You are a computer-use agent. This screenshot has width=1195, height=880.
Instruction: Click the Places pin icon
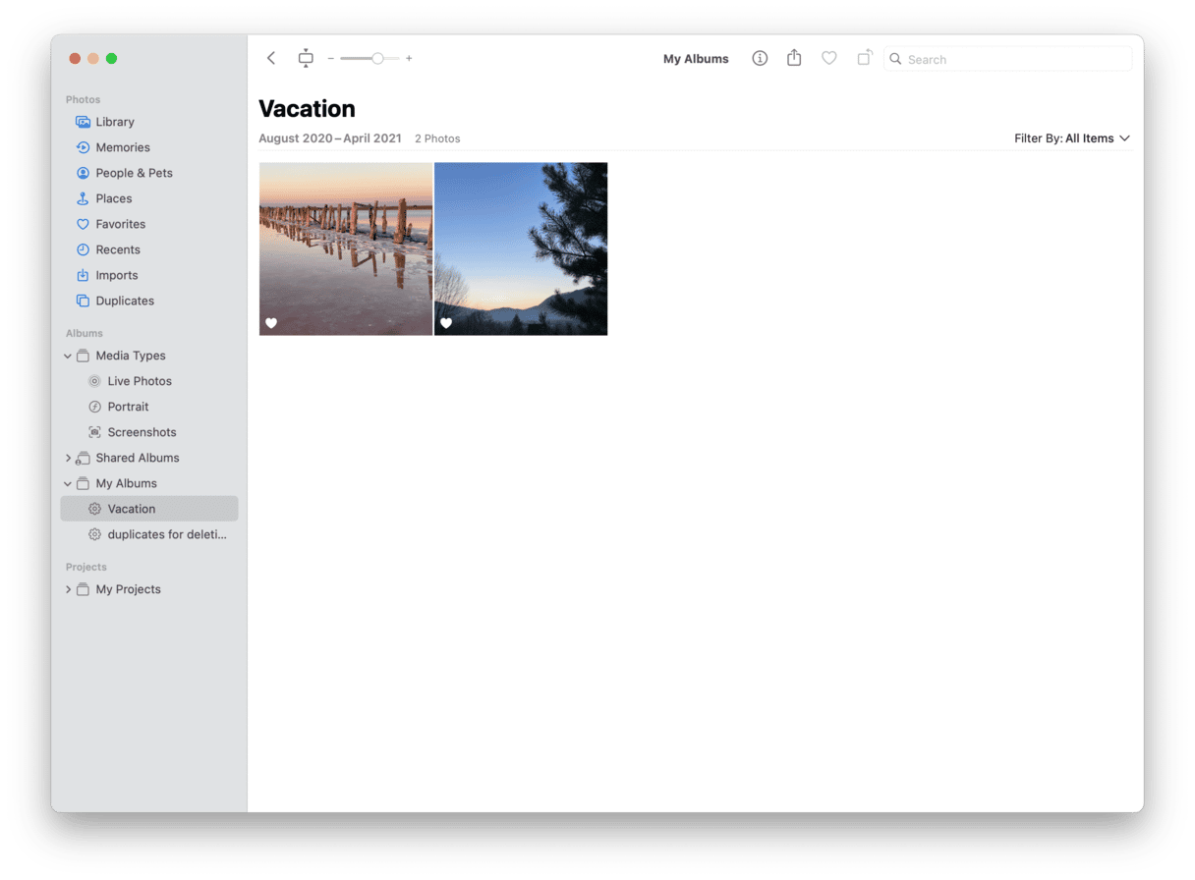coord(83,198)
